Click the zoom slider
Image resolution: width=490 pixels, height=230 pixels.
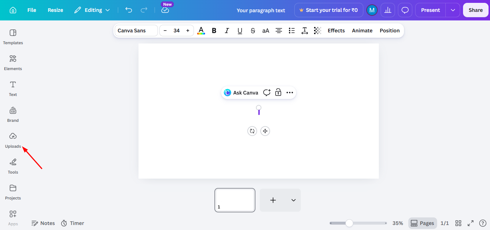358,223
